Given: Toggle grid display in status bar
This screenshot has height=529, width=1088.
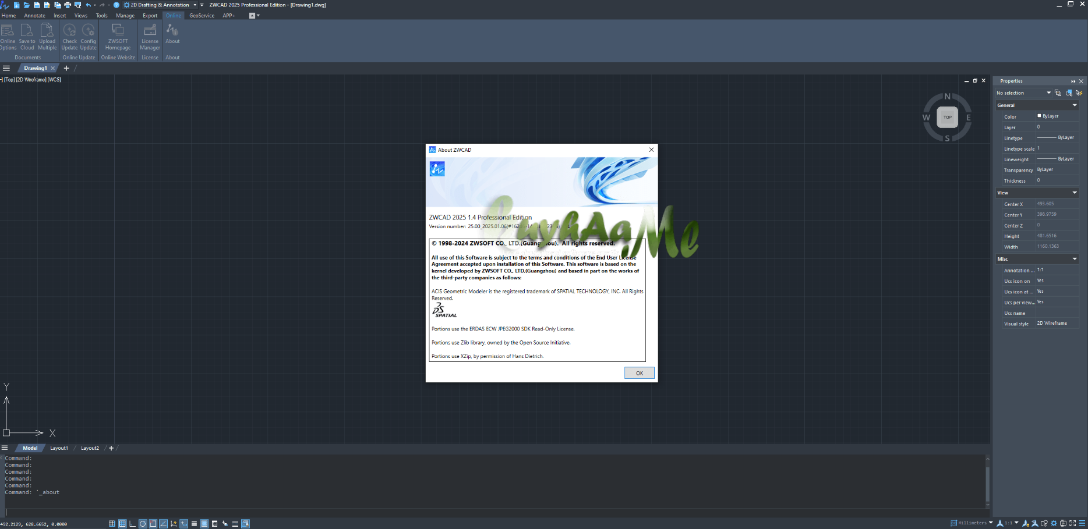Looking at the screenshot, I should coord(122,524).
